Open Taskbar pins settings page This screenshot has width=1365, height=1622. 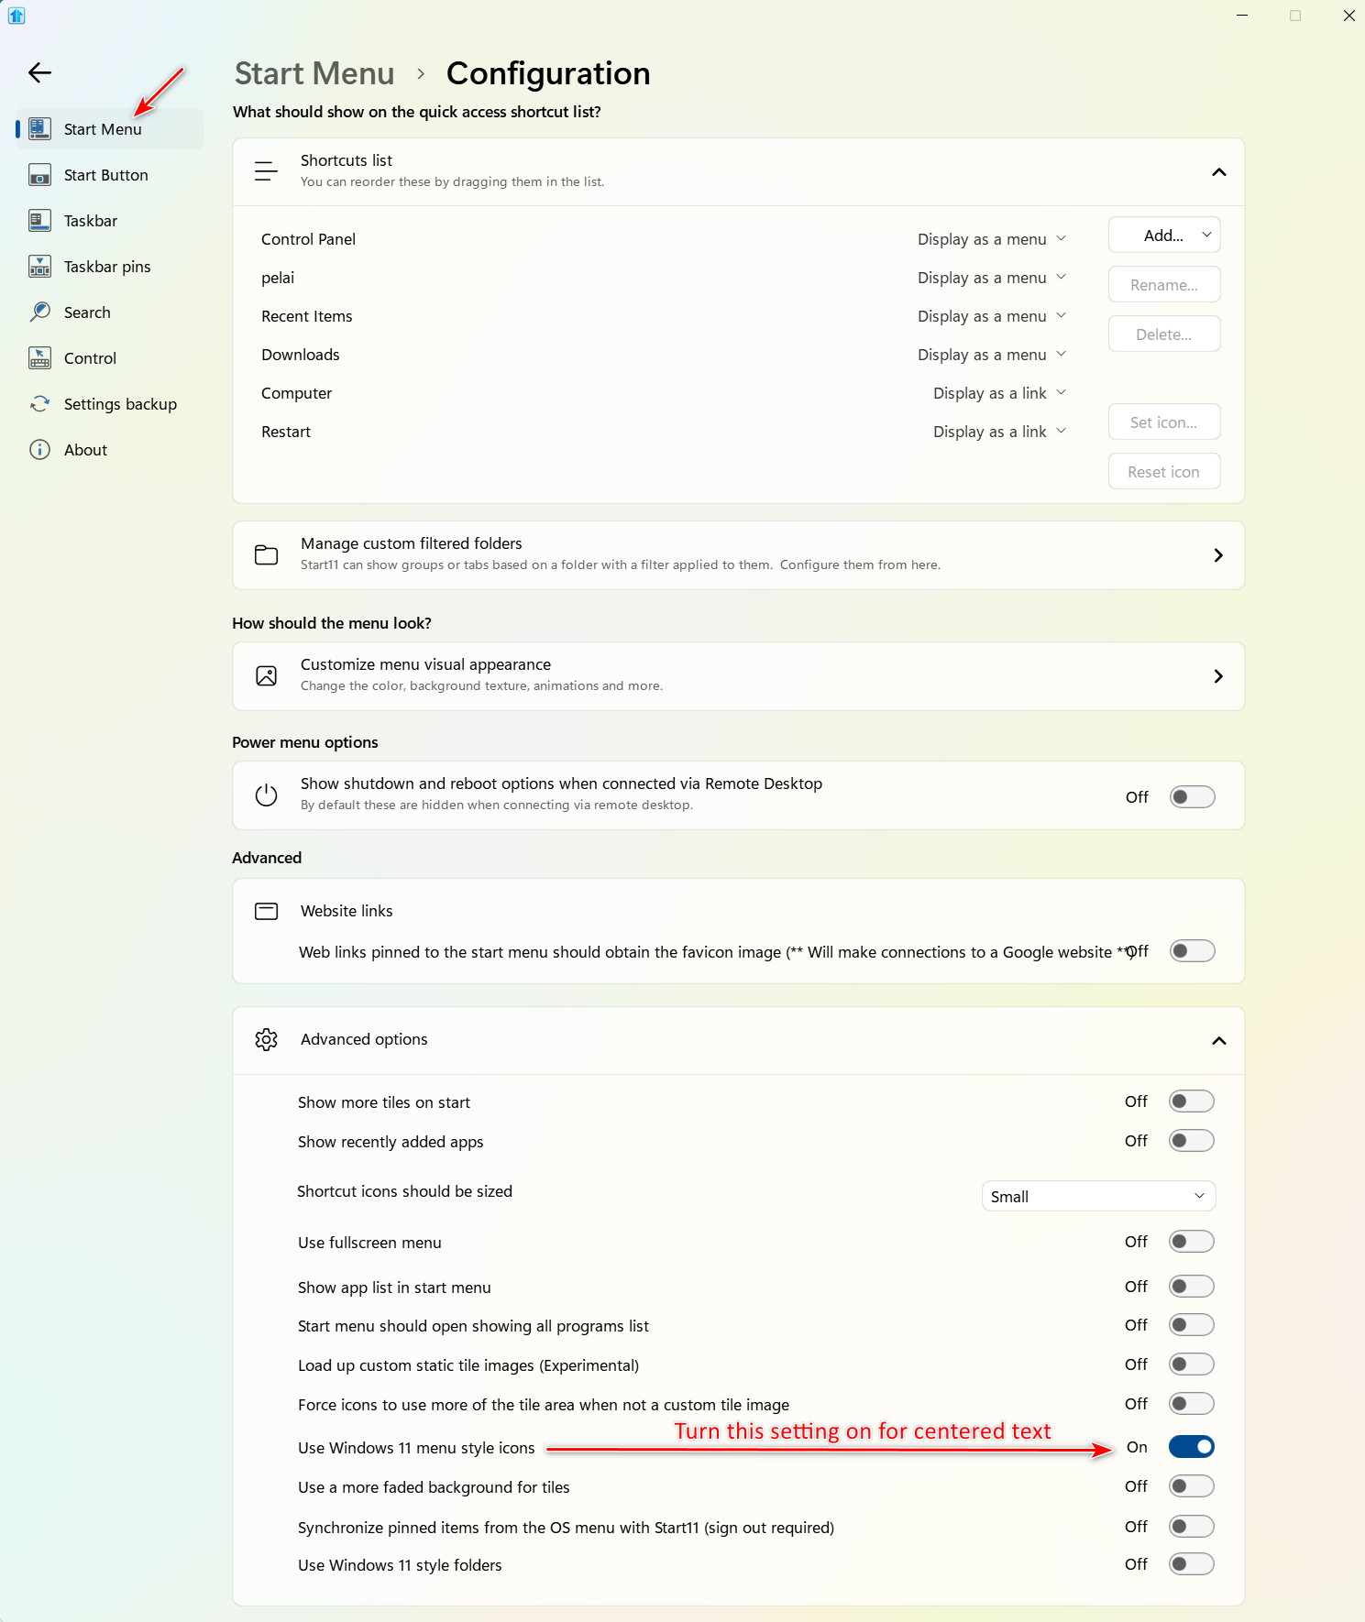(110, 267)
